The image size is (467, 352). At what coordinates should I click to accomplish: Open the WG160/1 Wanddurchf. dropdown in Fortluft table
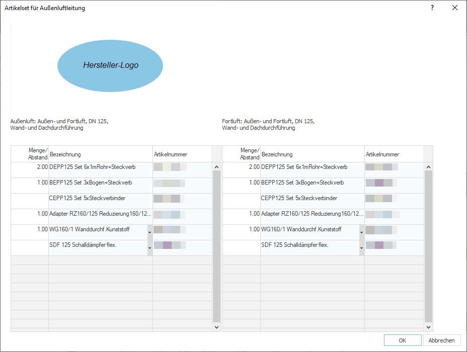[361, 232]
